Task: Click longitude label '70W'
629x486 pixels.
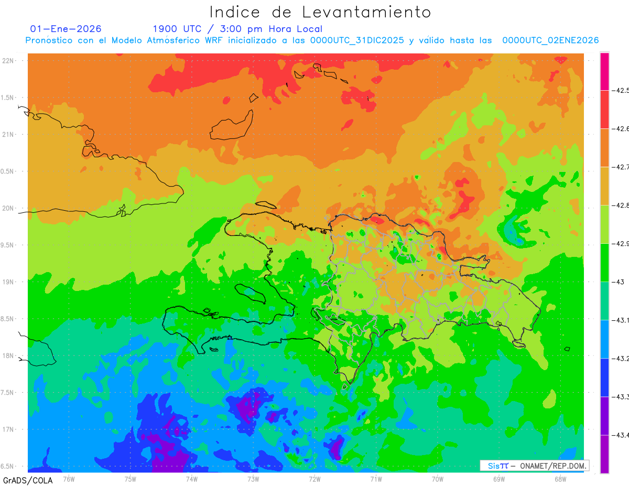Action: (x=437, y=478)
